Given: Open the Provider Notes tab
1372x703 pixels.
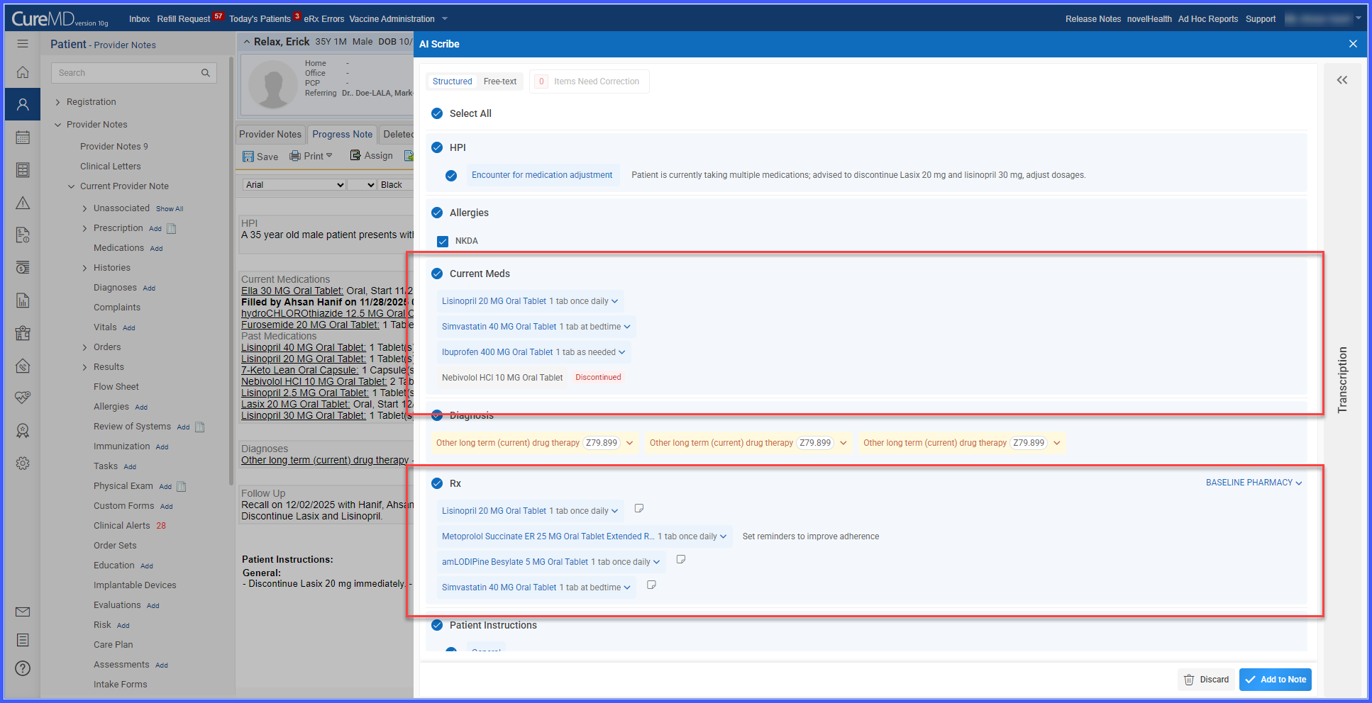Looking at the screenshot, I should coord(270,134).
